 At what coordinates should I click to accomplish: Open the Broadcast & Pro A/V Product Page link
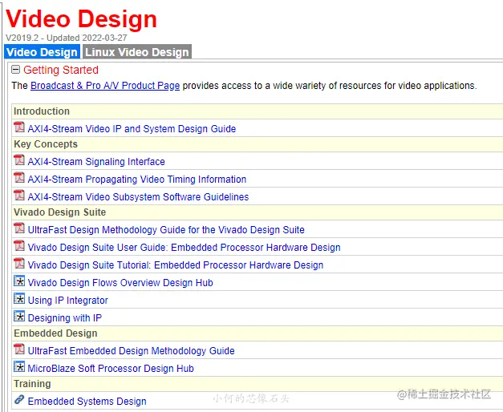tap(105, 86)
